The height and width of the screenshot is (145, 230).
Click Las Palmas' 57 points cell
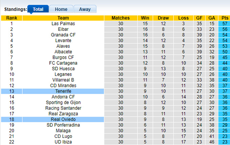224,24
